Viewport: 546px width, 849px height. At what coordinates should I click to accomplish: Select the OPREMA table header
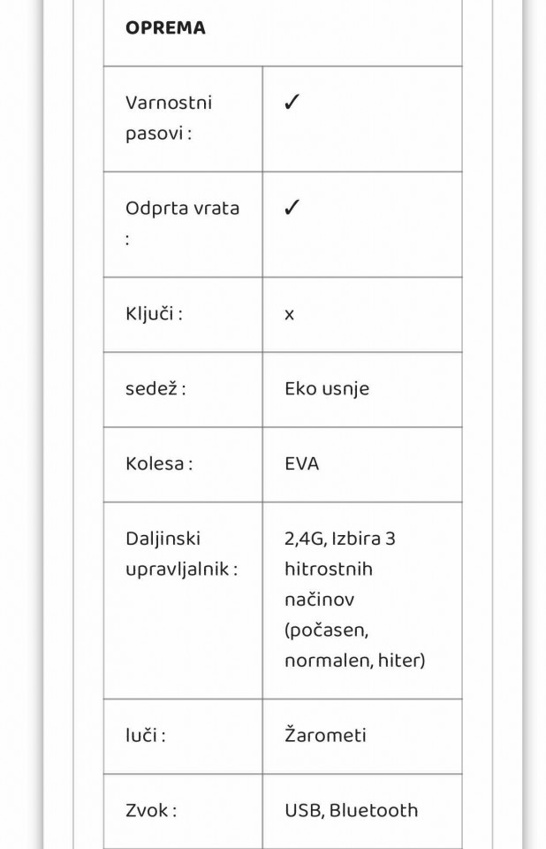pyautogui.click(x=165, y=28)
